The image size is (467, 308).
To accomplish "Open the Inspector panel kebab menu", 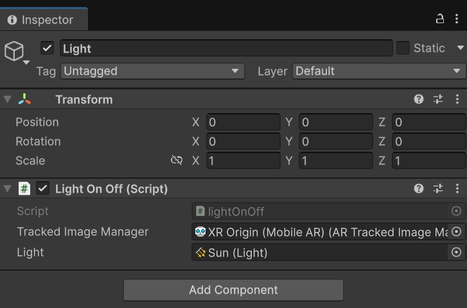I will click(x=457, y=19).
